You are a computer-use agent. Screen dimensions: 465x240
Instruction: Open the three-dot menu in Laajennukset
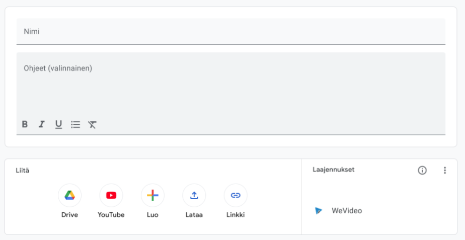tap(444, 170)
